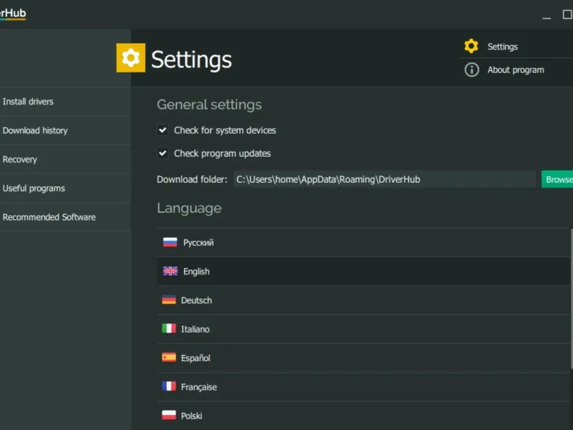Click the Russian flag icon

click(170, 242)
